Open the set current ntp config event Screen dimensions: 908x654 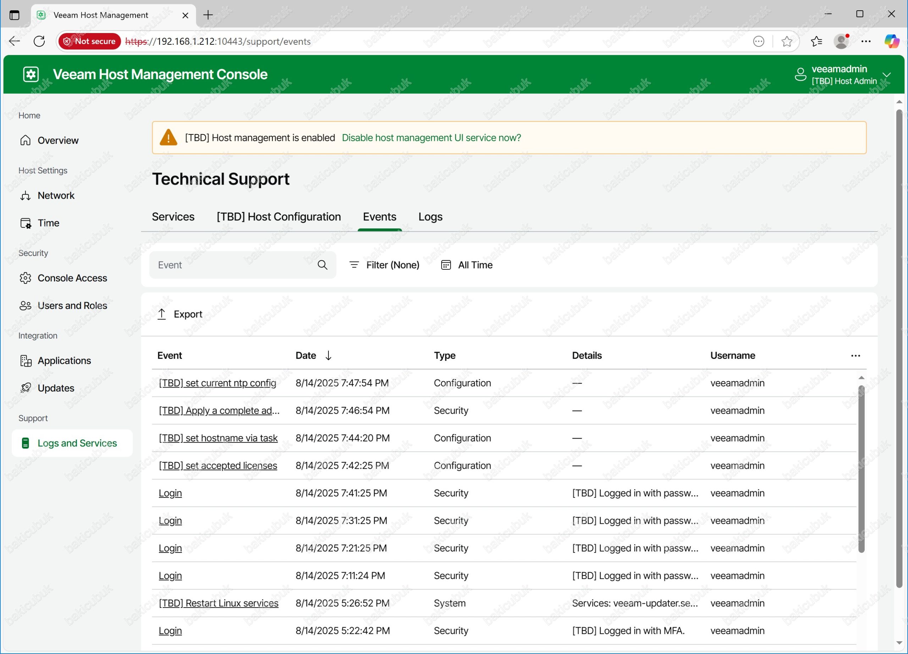click(x=217, y=383)
